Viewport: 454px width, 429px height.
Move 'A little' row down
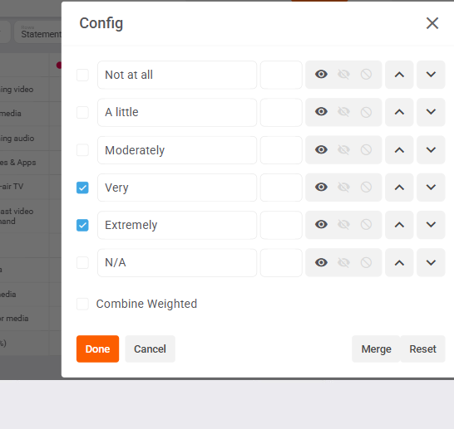[431, 112]
